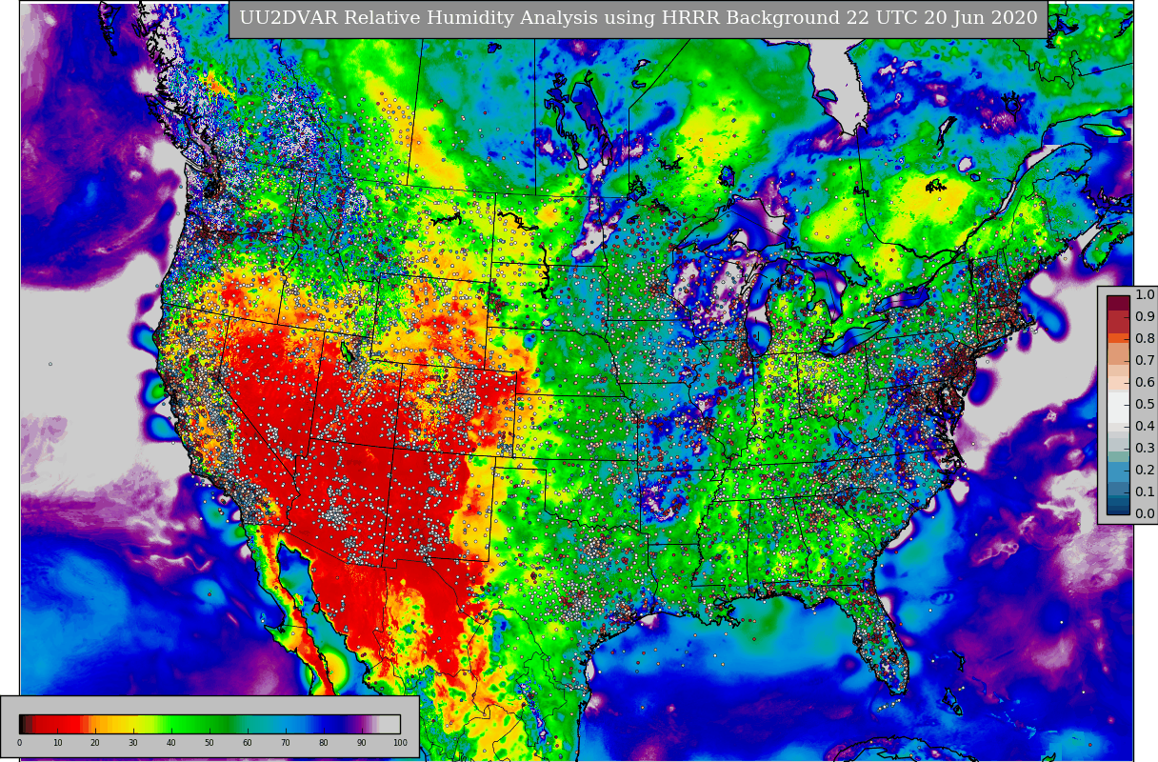This screenshot has height=762, width=1158.
Task: Pick the red segment of humidity colorbar
Action: pos(57,724)
